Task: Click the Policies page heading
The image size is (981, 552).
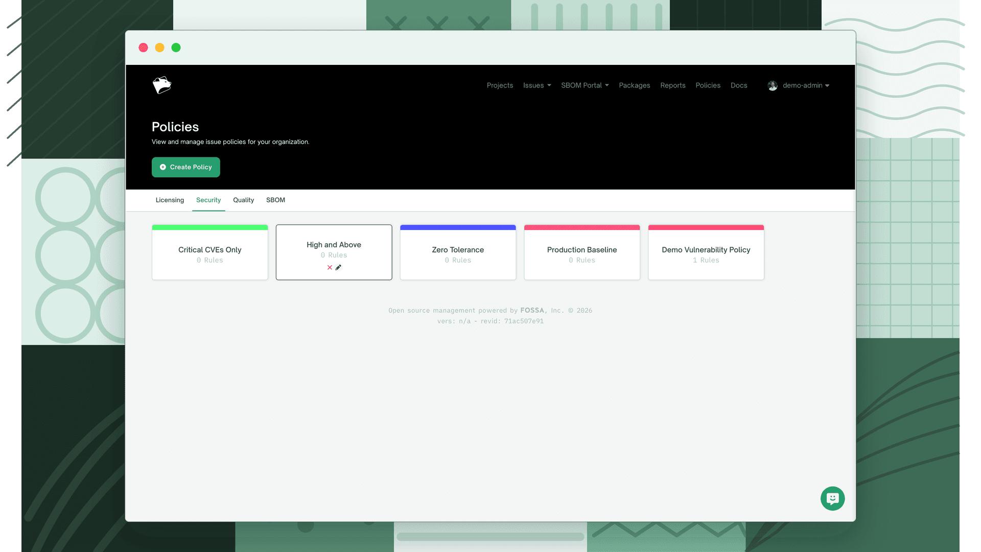Action: pos(175,127)
